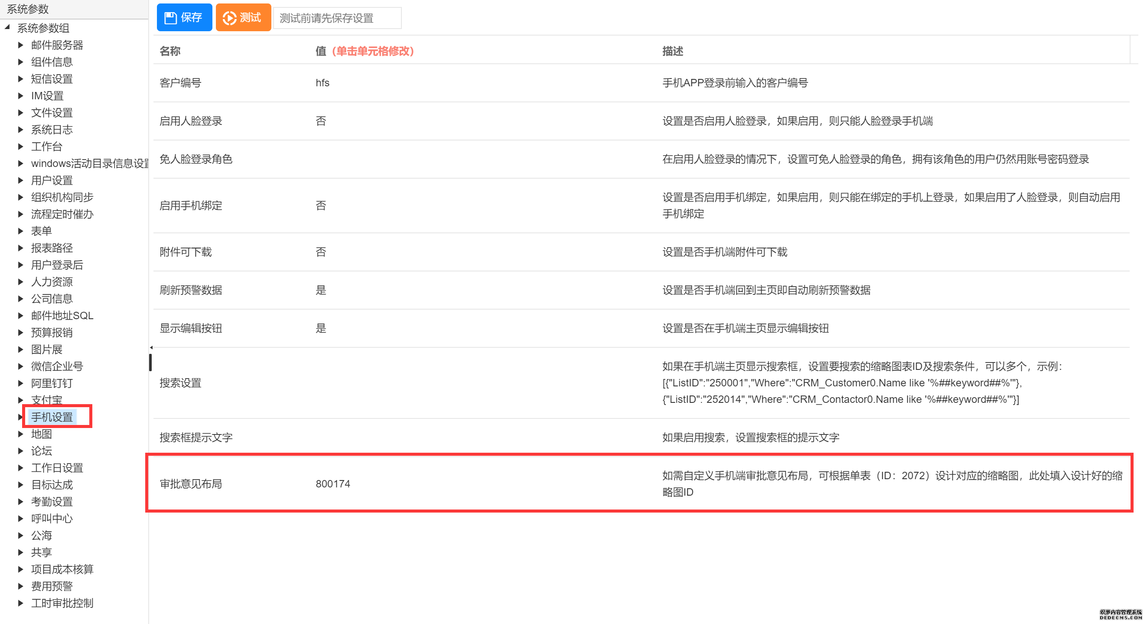Select 组织机构同步 in the tree
1147x624 pixels.
(x=62, y=197)
